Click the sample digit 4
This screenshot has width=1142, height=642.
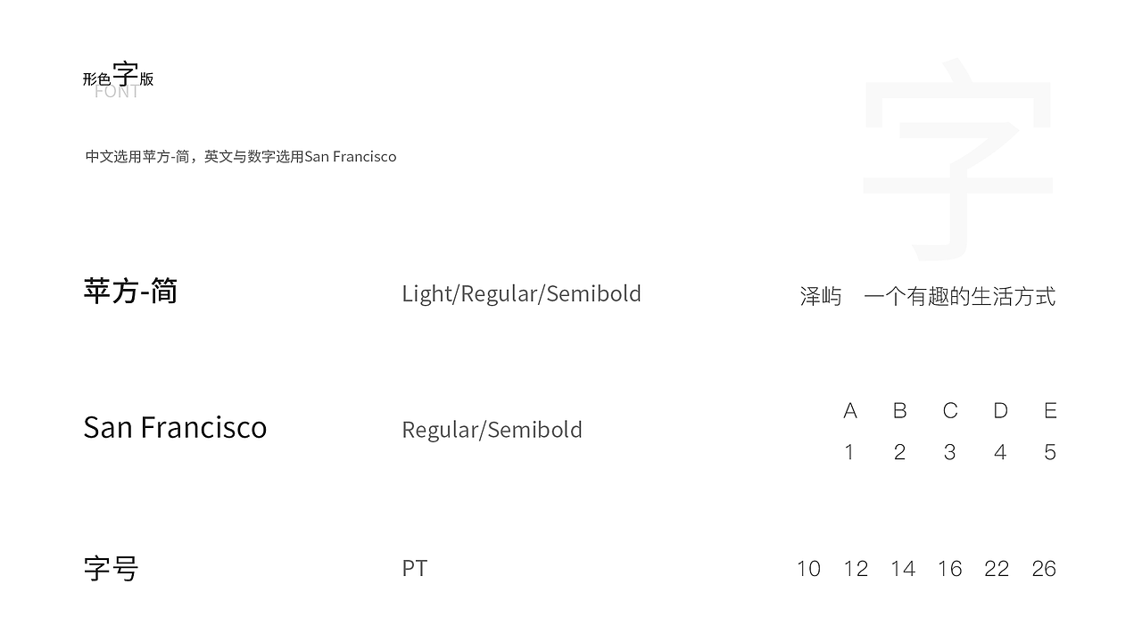1000,452
